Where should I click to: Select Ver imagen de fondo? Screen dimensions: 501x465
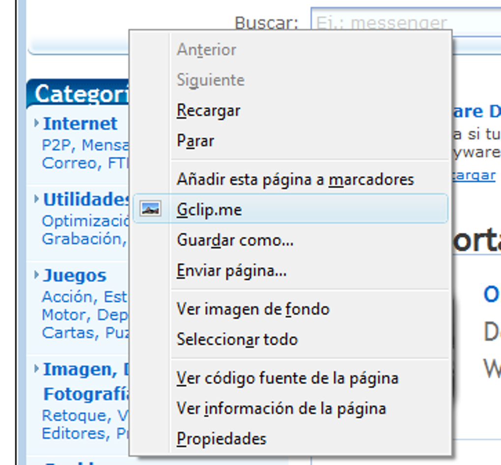tap(252, 309)
